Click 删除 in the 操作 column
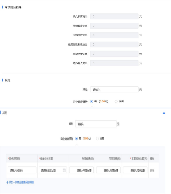Image resolution: width=171 pixels, height=194 pixels. point(152,170)
